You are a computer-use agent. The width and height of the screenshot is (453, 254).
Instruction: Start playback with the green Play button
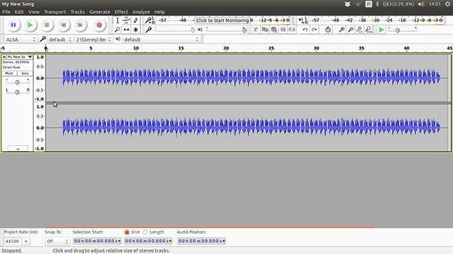30,25
